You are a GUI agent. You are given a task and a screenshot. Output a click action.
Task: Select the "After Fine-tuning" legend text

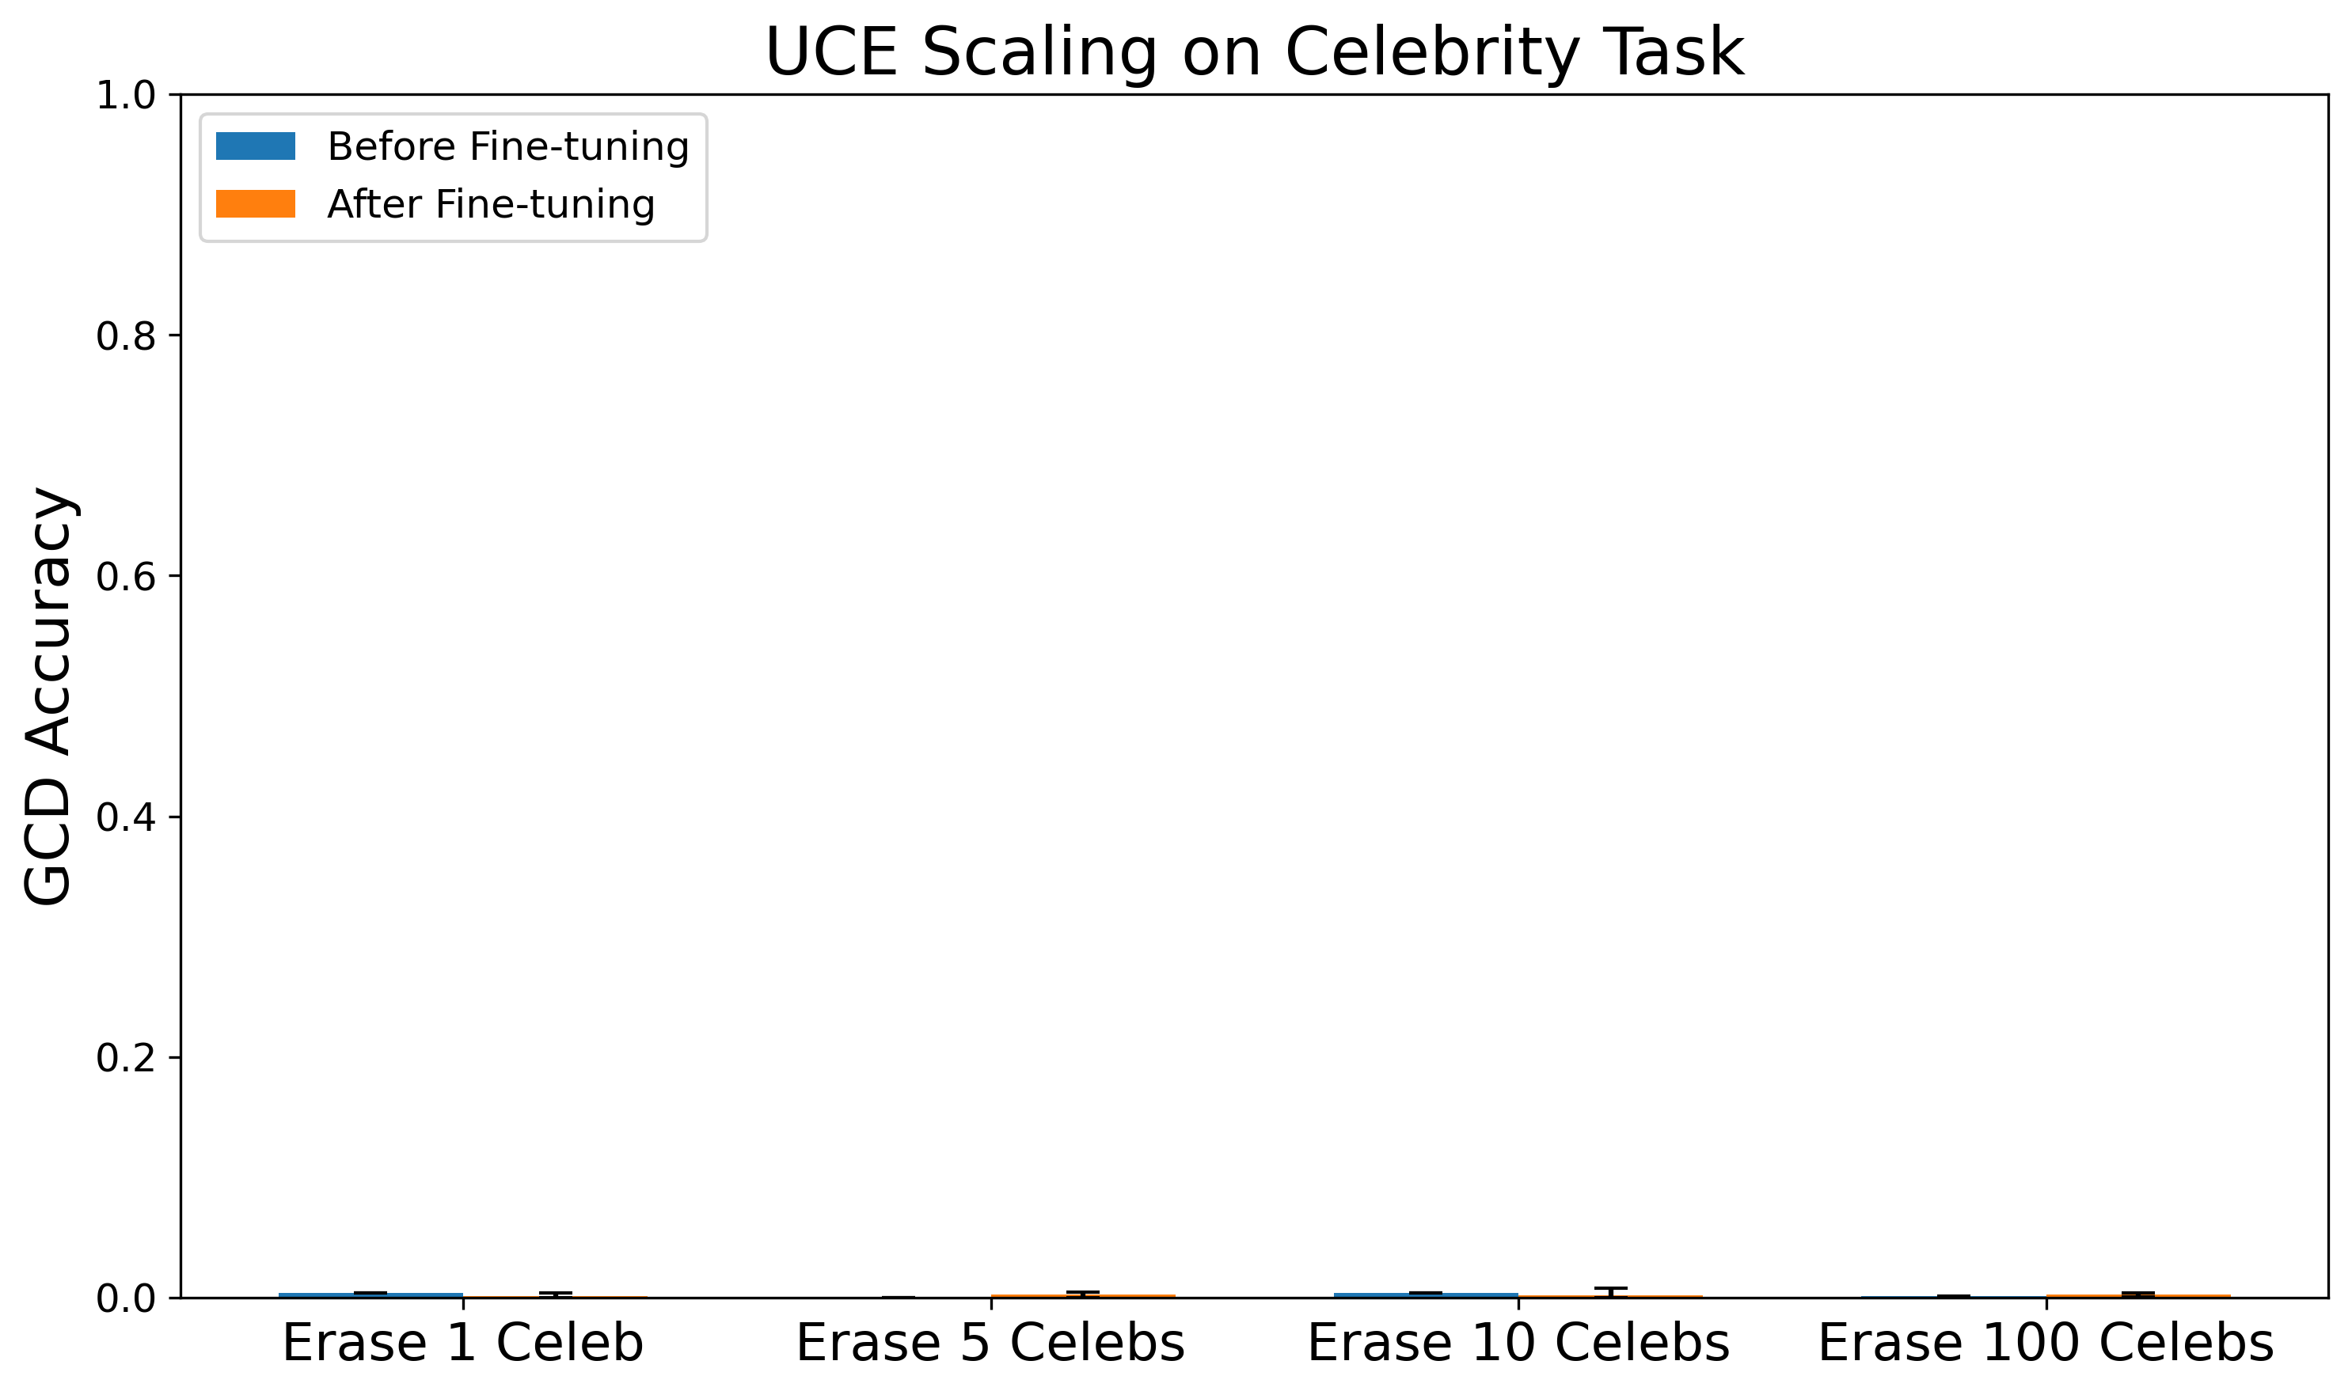[491, 204]
